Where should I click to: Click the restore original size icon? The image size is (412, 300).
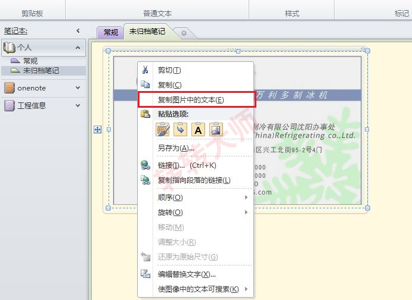tap(145, 257)
